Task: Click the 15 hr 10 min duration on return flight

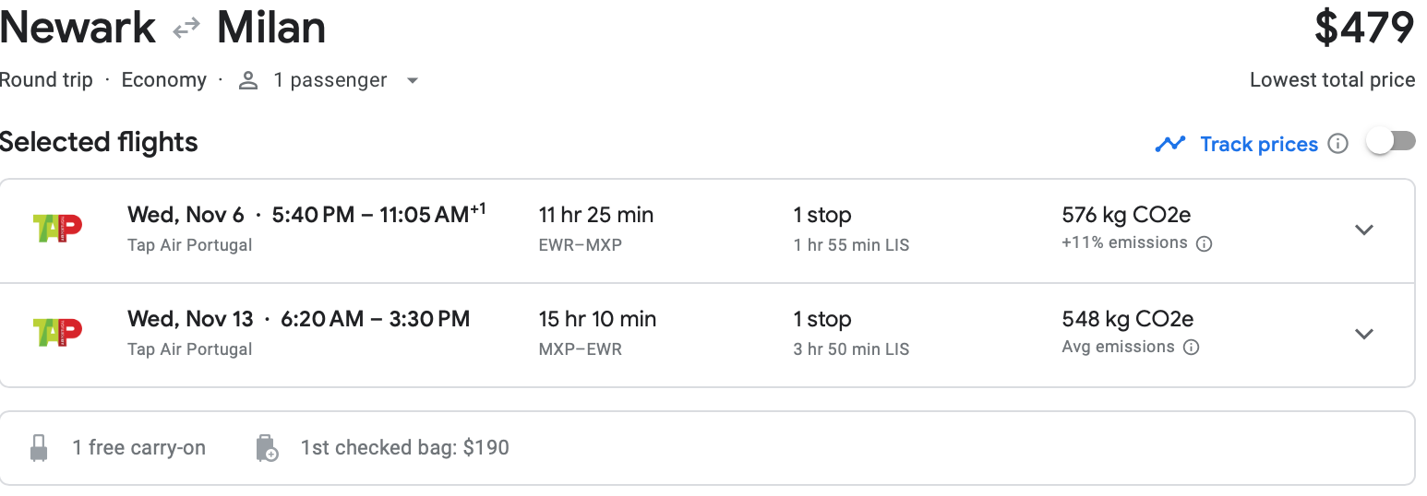Action: click(x=597, y=319)
